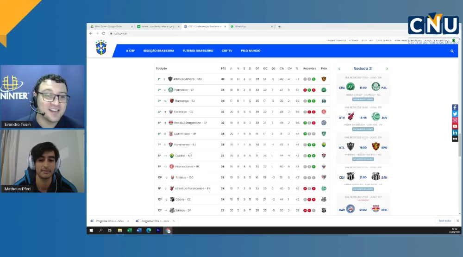This screenshot has width=463, height=257.
Task: Open CBF's Twitter page icon
Action: pos(455,114)
